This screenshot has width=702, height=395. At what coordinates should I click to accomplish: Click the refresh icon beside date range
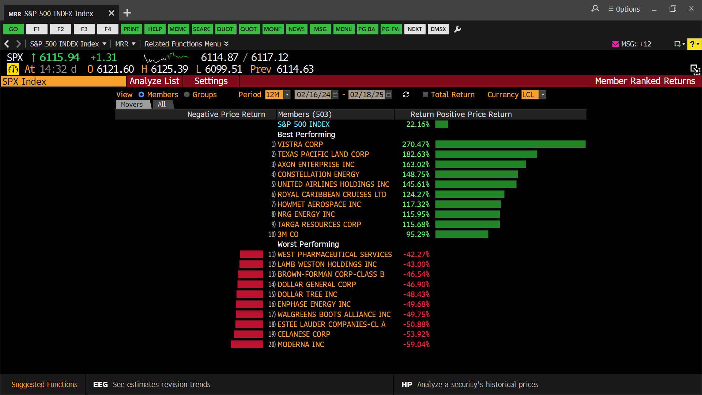[x=406, y=95]
